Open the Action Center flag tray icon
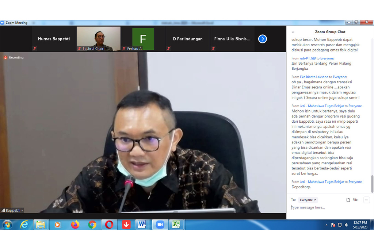Image resolution: width=374 pixels, height=249 pixels. tap(333, 225)
